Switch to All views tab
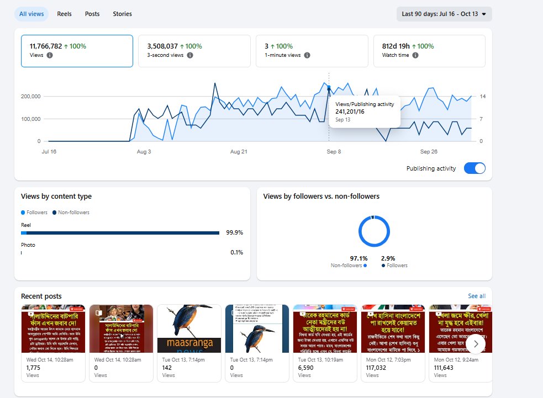The height and width of the screenshot is (398, 543). click(31, 14)
